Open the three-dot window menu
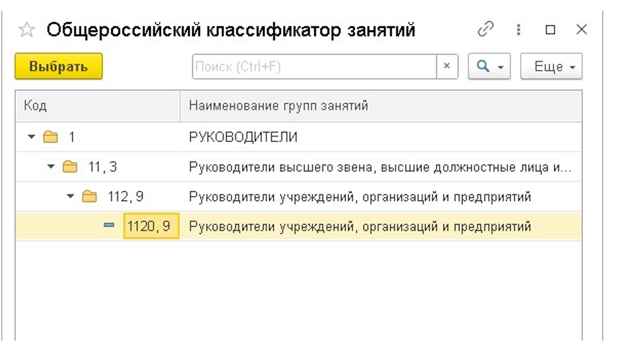Image resolution: width=619 pixels, height=352 pixels. [519, 30]
